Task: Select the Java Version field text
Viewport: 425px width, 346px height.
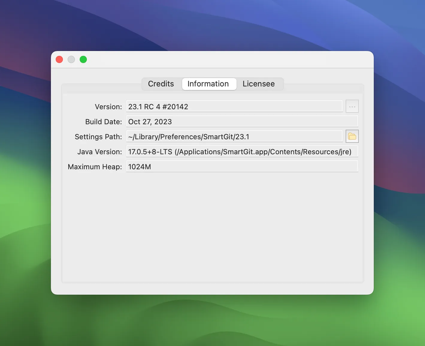Action: pos(242,152)
